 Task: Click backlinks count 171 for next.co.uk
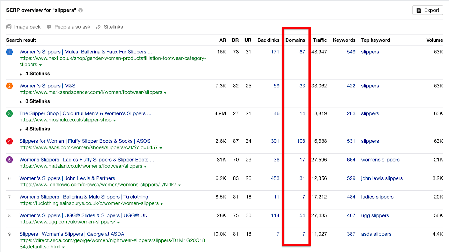click(x=275, y=52)
